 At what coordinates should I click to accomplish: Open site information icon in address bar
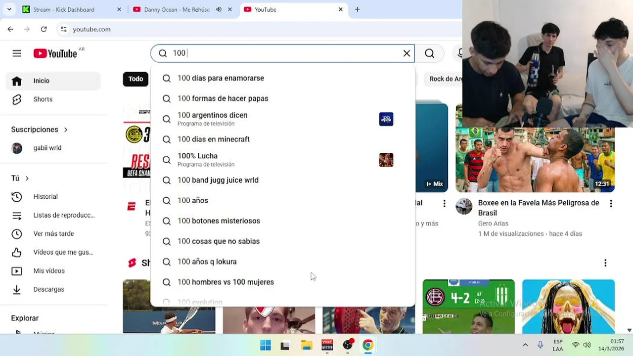coord(63,29)
